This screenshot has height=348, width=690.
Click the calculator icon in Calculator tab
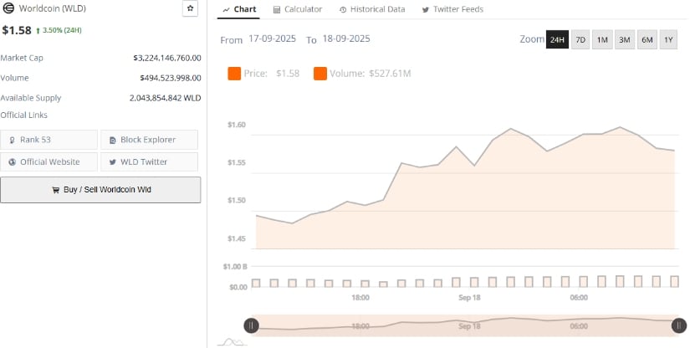tap(277, 10)
